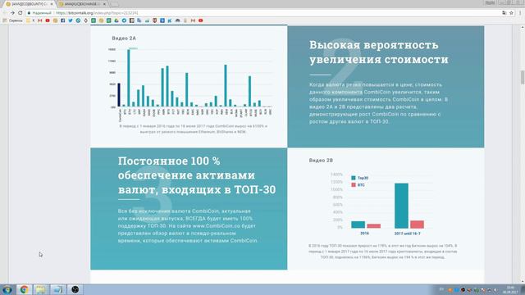Viewport: 525px width, 295px height.
Task: Click the 'Видео 2A' label
Action: point(124,39)
